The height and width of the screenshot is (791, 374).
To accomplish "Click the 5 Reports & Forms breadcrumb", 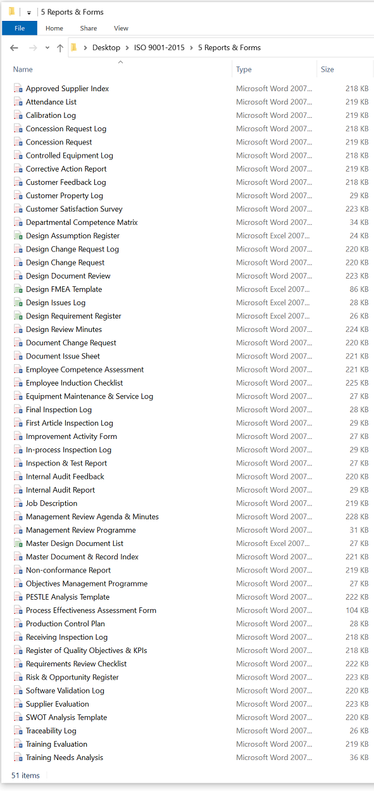I will (x=229, y=47).
